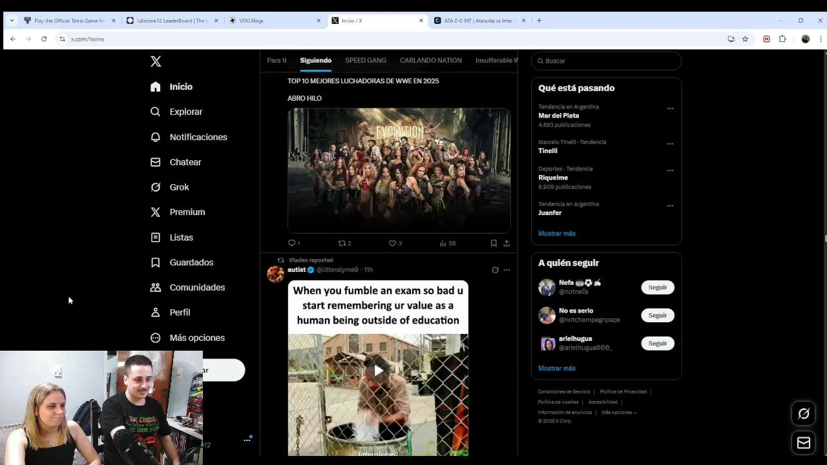Open more options on autist's post
Viewport: 827px width, 465px height.
pyautogui.click(x=507, y=270)
